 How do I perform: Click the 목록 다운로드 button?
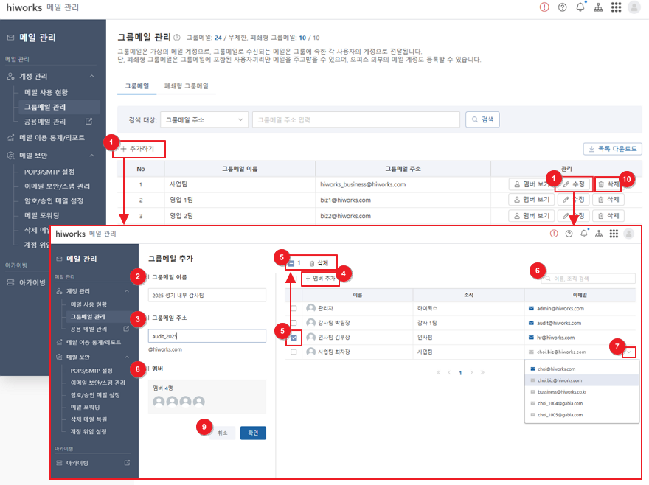click(612, 149)
